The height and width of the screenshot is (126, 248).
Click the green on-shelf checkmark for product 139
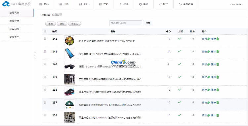[x=179, y=77]
